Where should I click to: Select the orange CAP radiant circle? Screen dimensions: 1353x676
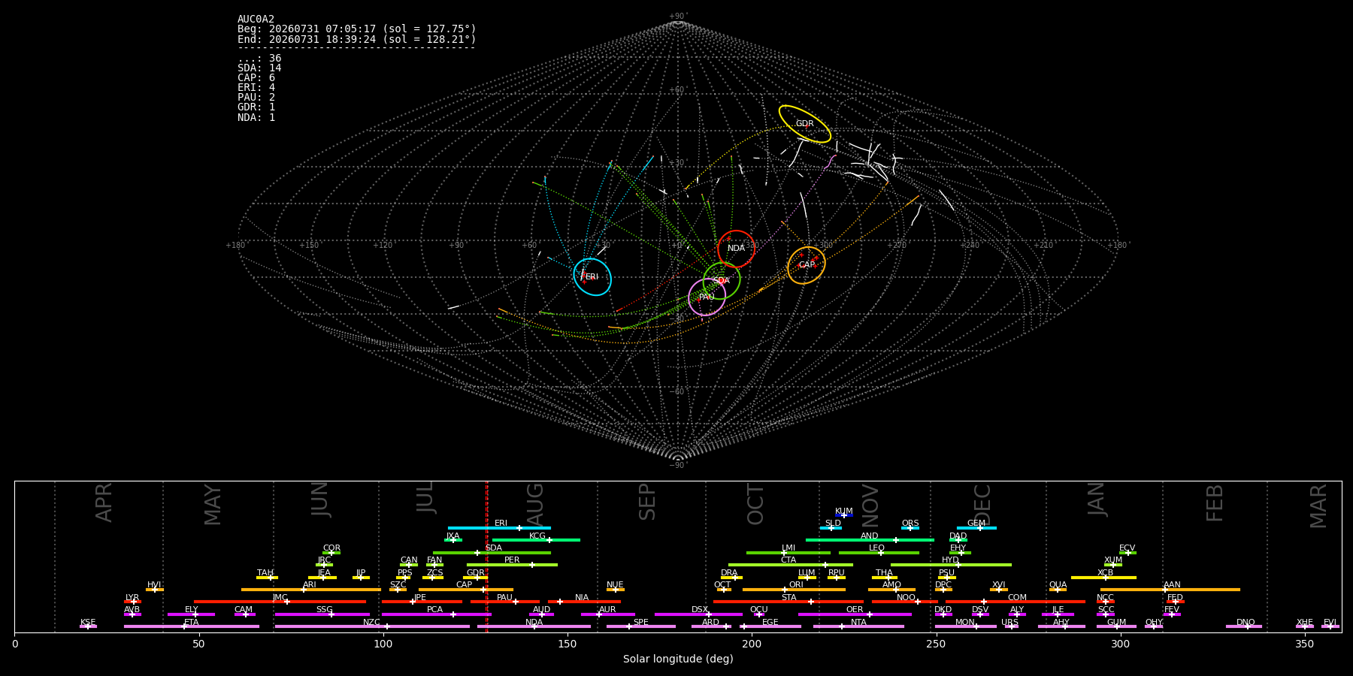807,265
